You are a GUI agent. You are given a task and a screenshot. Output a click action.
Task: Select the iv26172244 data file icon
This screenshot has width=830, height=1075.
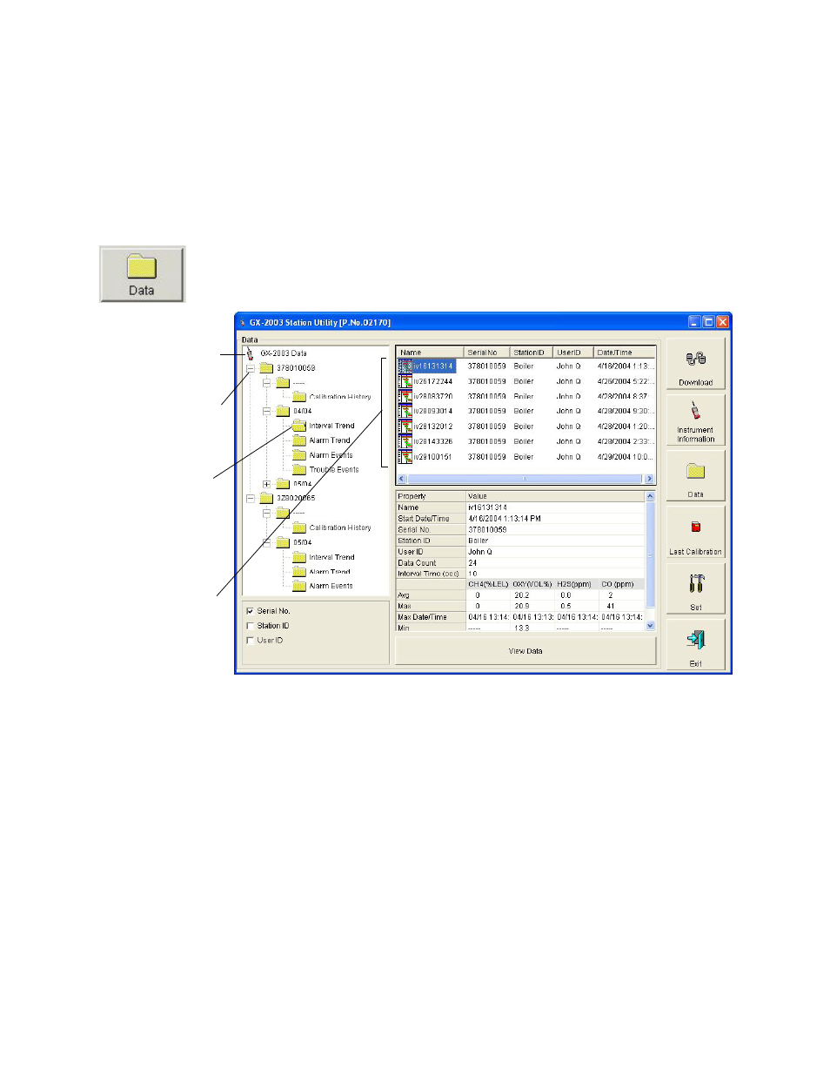tap(405, 381)
